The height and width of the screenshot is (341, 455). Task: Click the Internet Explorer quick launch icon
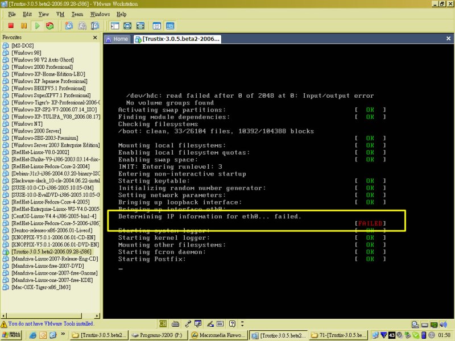click(32, 335)
